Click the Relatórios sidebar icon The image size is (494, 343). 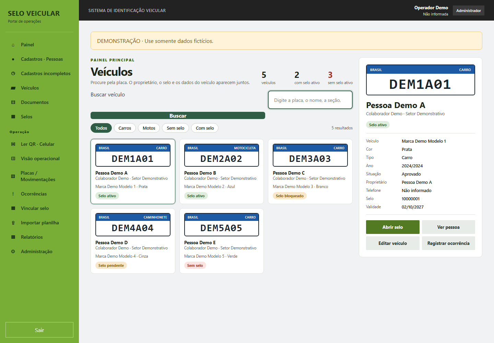13,237
